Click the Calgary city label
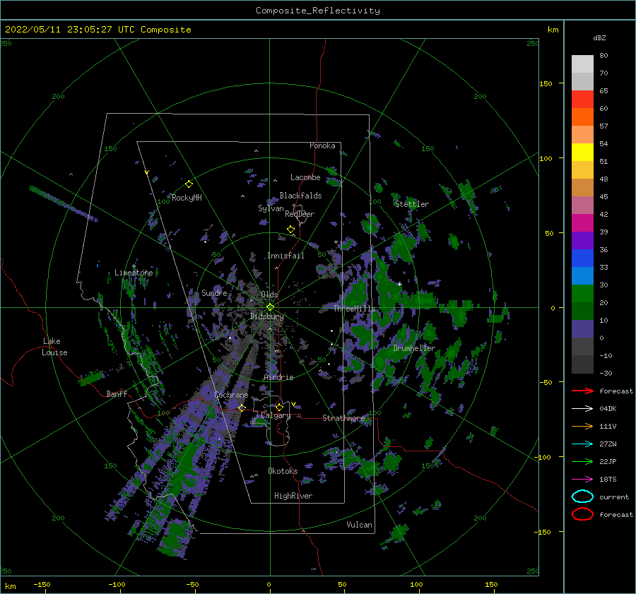636x594 pixels. [276, 415]
